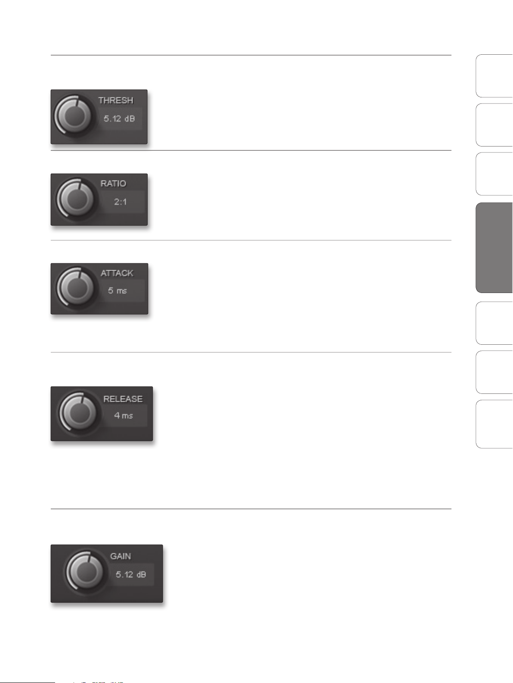Select the THRESH 5.12 dB value field
Image resolution: width=513 pixels, height=683 pixels.
click(x=119, y=119)
